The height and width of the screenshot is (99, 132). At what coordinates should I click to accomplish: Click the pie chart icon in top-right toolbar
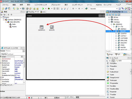(126, 8)
